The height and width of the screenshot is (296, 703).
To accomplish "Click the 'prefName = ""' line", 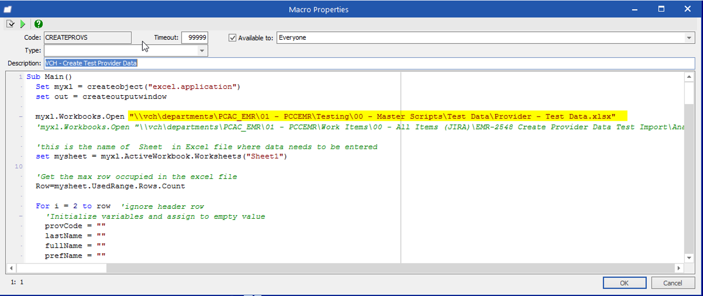I will coord(75,256).
